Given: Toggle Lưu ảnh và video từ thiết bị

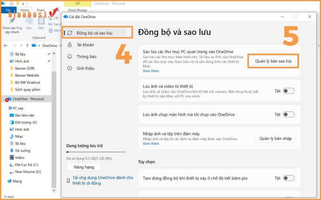Looking at the screenshot, I should [288, 91].
